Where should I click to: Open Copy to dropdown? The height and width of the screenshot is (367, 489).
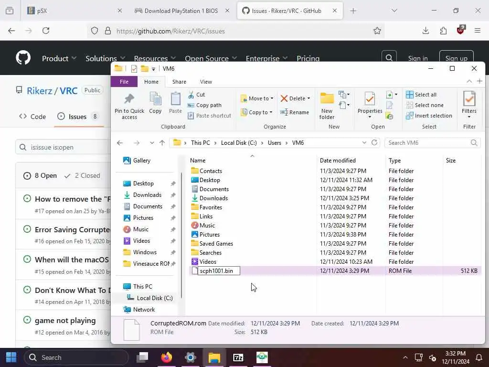tap(256, 112)
